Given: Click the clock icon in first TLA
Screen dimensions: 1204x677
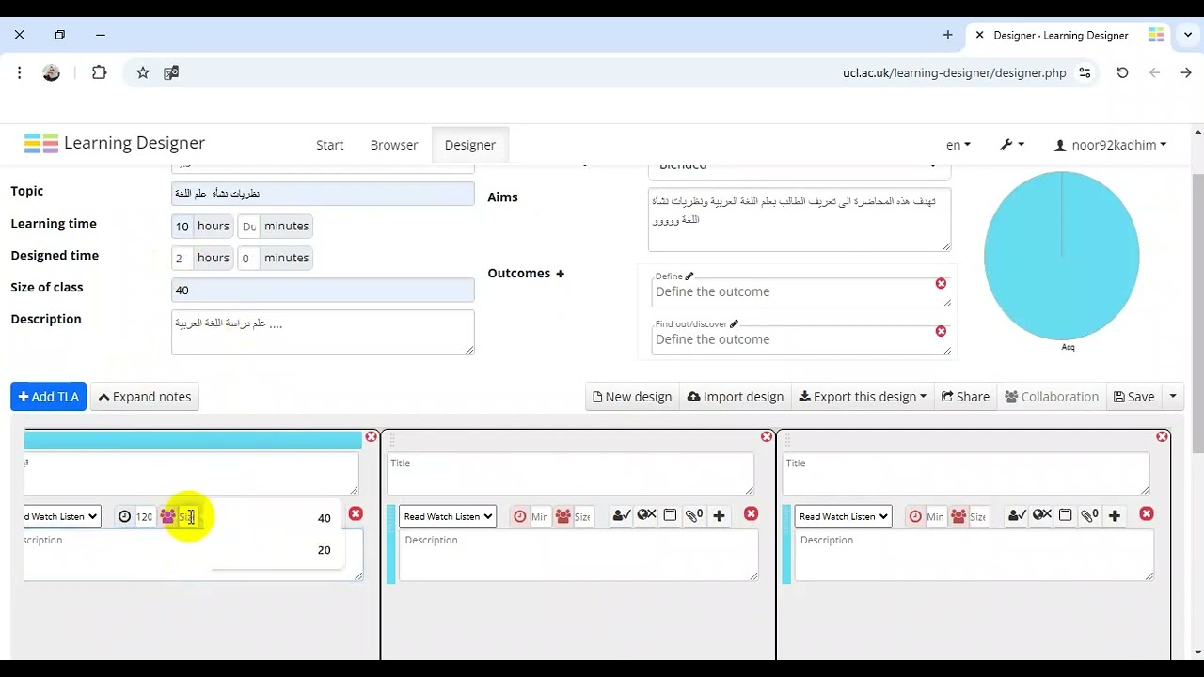Looking at the screenshot, I should point(124,516).
